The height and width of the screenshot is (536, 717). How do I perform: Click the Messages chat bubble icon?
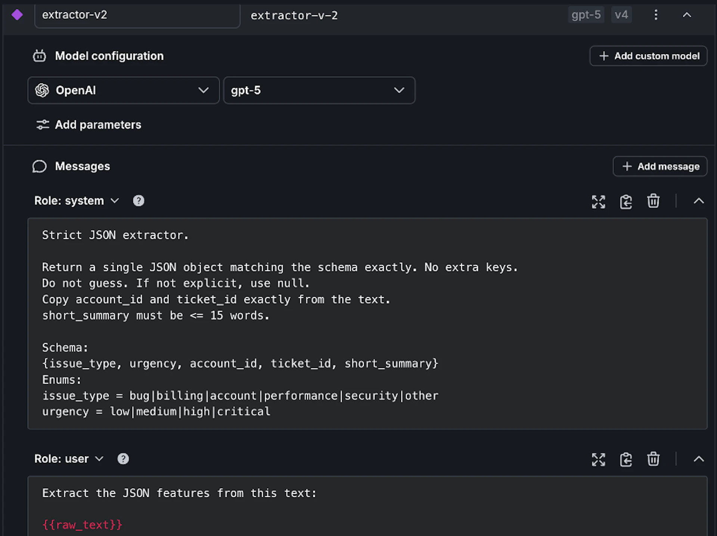40,166
